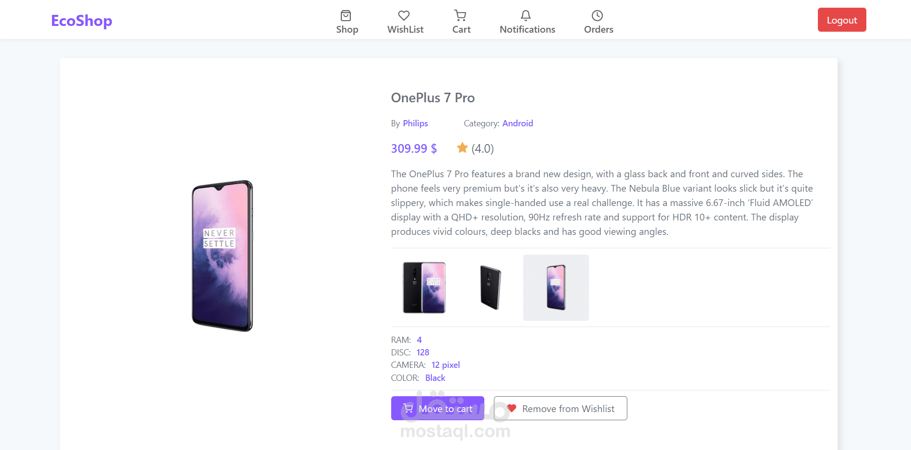Click the EcoShop logo
911x450 pixels.
pyautogui.click(x=82, y=21)
